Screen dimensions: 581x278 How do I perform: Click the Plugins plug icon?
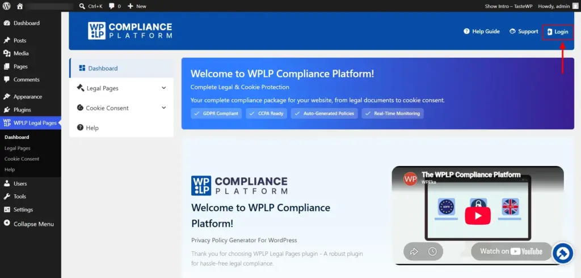(x=7, y=110)
